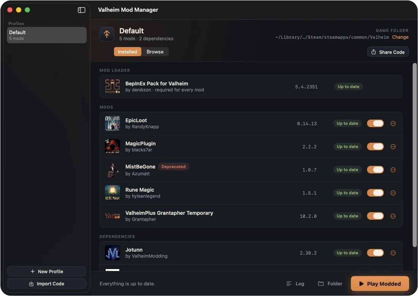This screenshot has width=418, height=296.
Task: Open more options for MagicPlugin
Action: pyautogui.click(x=393, y=146)
